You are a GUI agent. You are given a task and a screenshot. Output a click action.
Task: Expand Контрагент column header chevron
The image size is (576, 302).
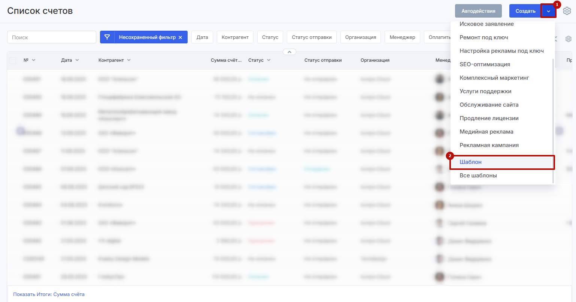tap(129, 60)
